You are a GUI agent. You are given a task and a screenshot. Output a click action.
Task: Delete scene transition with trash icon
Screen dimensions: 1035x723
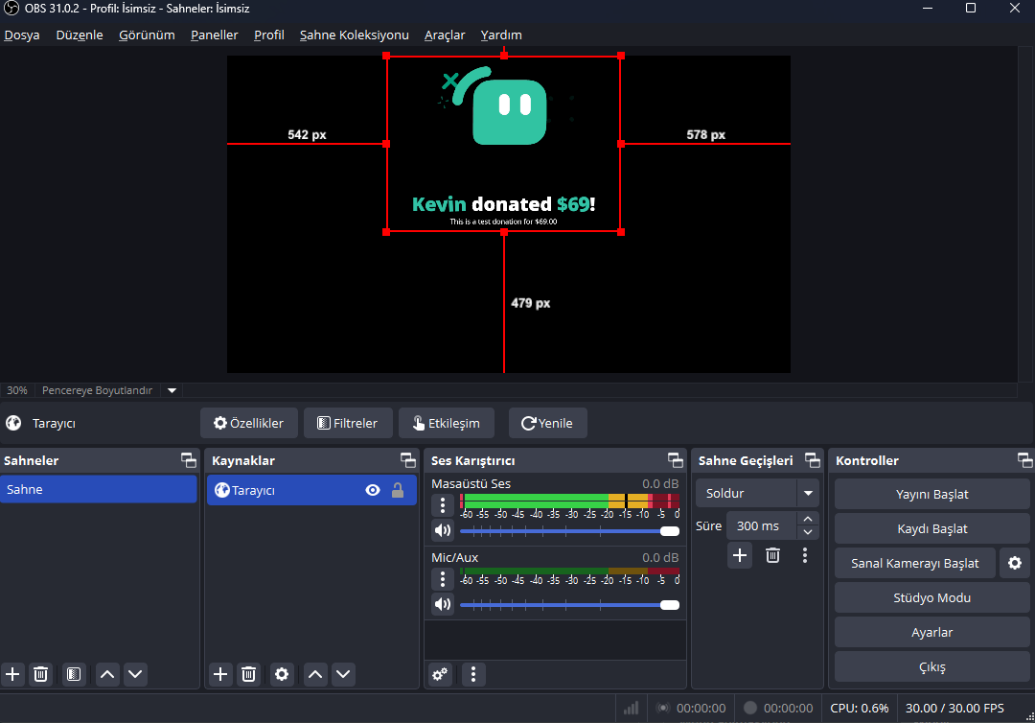[x=773, y=555]
